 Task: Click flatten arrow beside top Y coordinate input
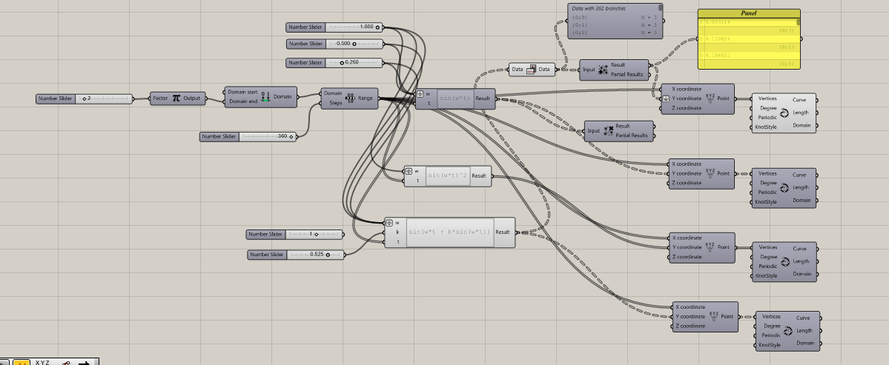click(666, 98)
